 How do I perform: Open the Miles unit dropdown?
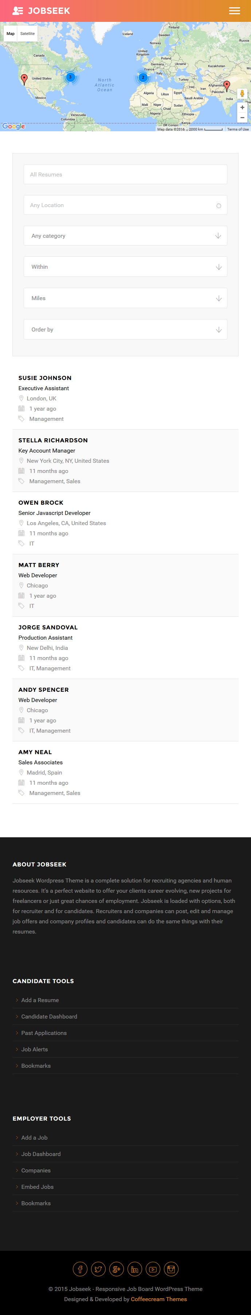(125, 298)
